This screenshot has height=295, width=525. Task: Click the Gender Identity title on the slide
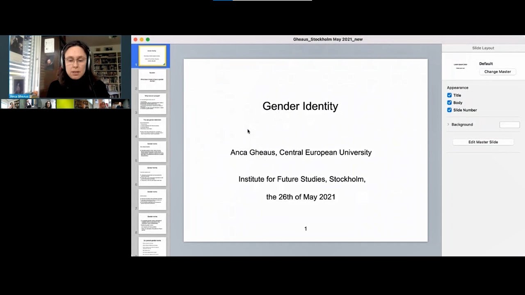click(x=300, y=106)
